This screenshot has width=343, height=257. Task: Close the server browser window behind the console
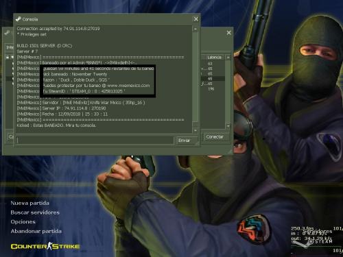228,33
